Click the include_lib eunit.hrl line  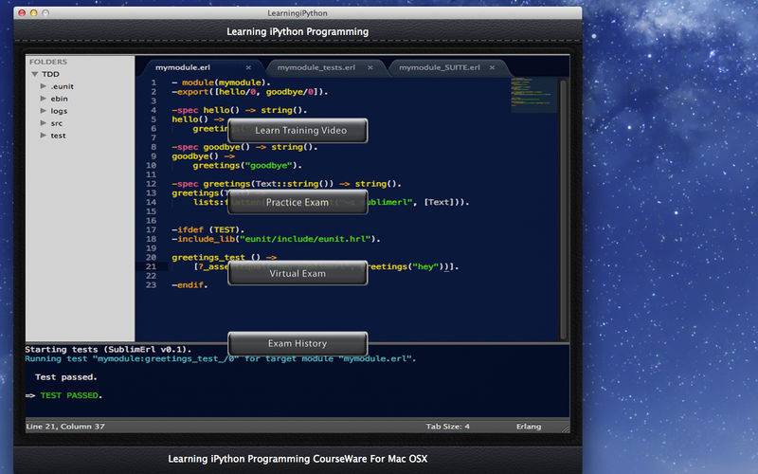(276, 239)
